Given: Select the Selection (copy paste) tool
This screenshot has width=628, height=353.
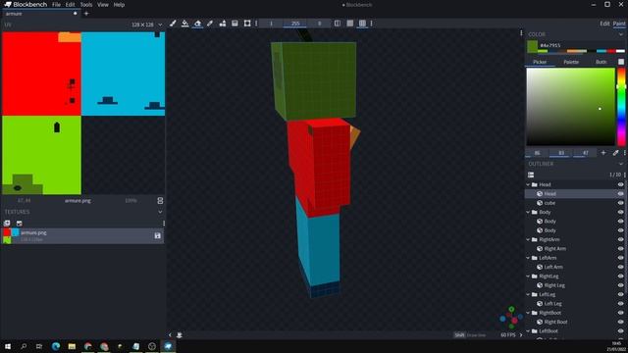Looking at the screenshot, I should 247,24.
